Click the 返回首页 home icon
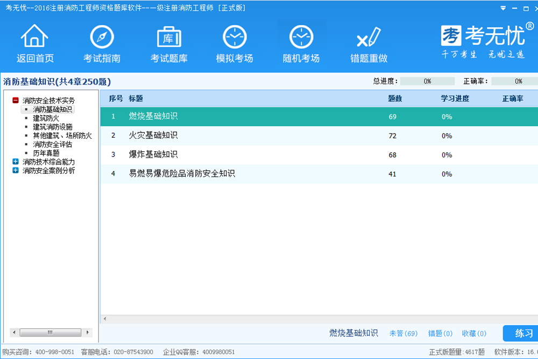Screen dimensions: 538x359 [x=34, y=36]
